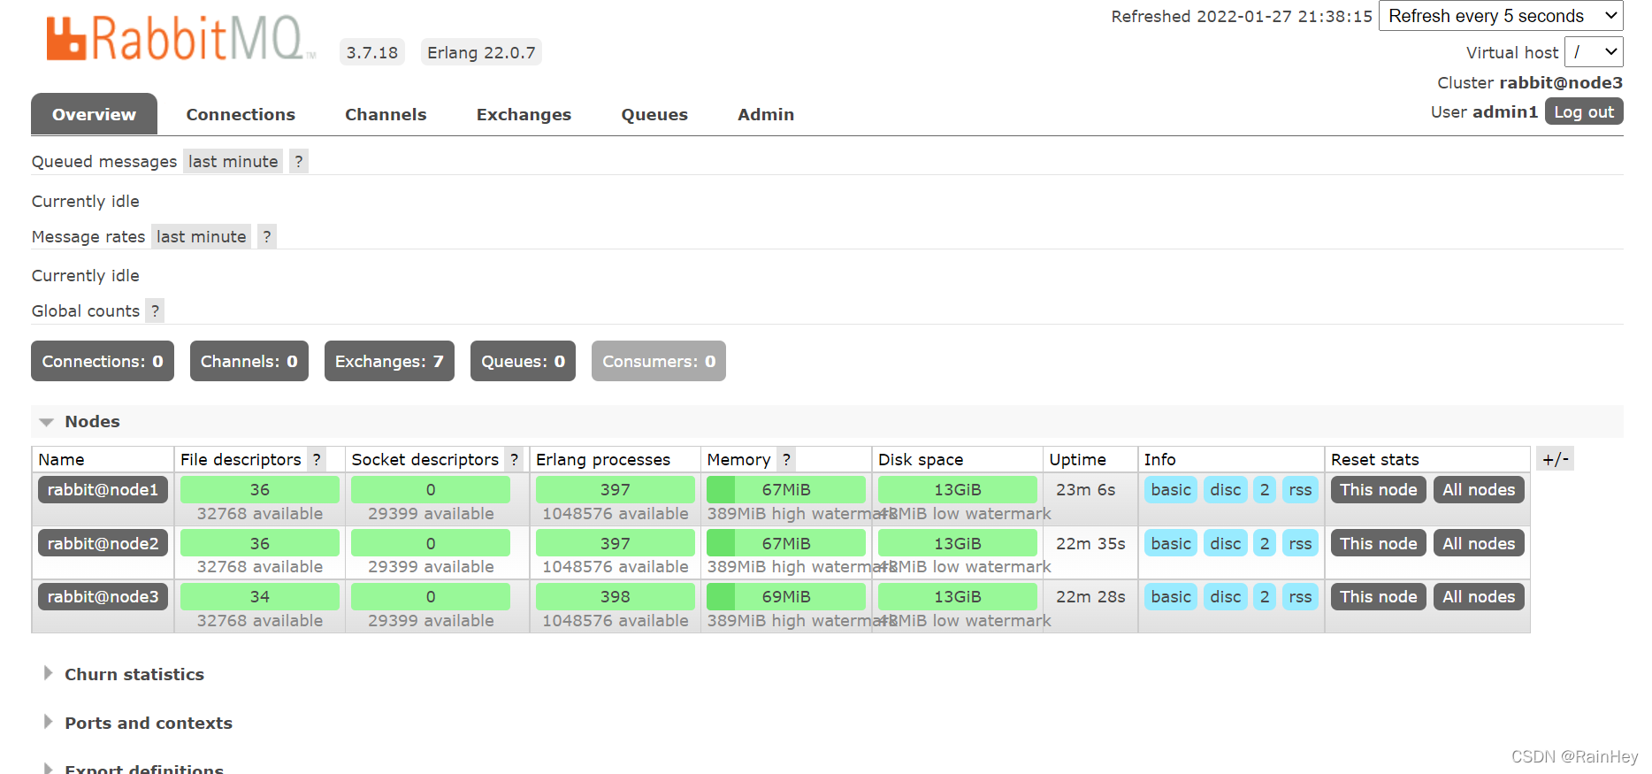1652x774 pixels.
Task: Open the Refresh interval dropdown
Action: tap(1501, 16)
